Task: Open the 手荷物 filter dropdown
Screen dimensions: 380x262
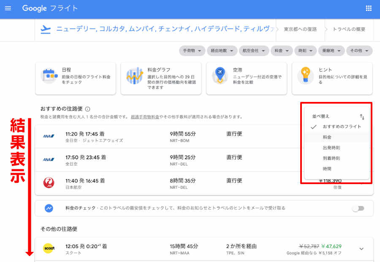Action: (x=192, y=51)
